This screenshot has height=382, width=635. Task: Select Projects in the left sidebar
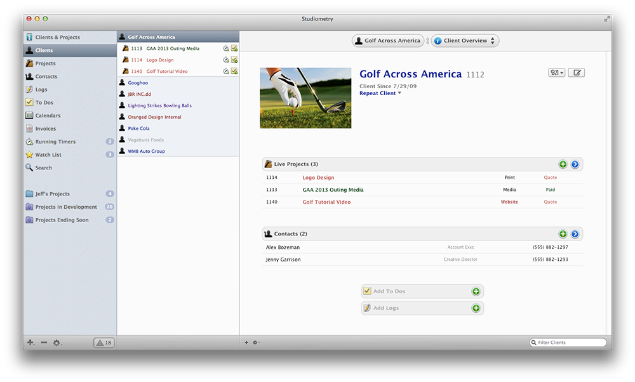click(x=45, y=63)
